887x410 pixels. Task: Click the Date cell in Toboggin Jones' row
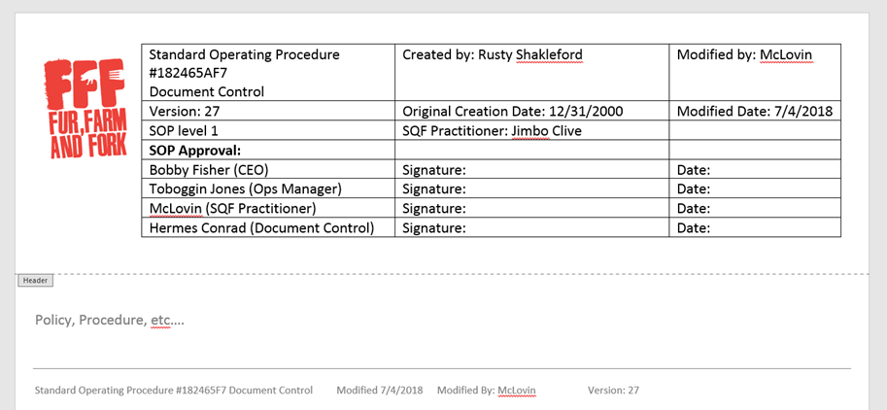pos(755,188)
